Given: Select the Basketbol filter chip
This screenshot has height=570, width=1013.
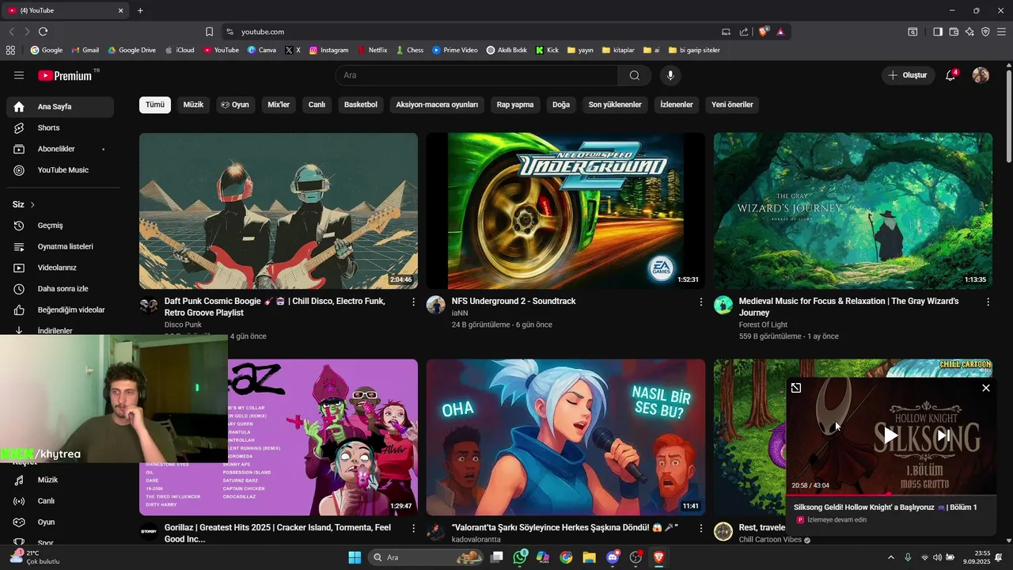Looking at the screenshot, I should click(x=361, y=104).
